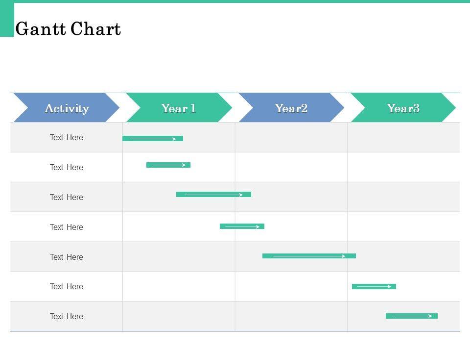
Task: Click the green accent block beside title
Action: pos(7,20)
